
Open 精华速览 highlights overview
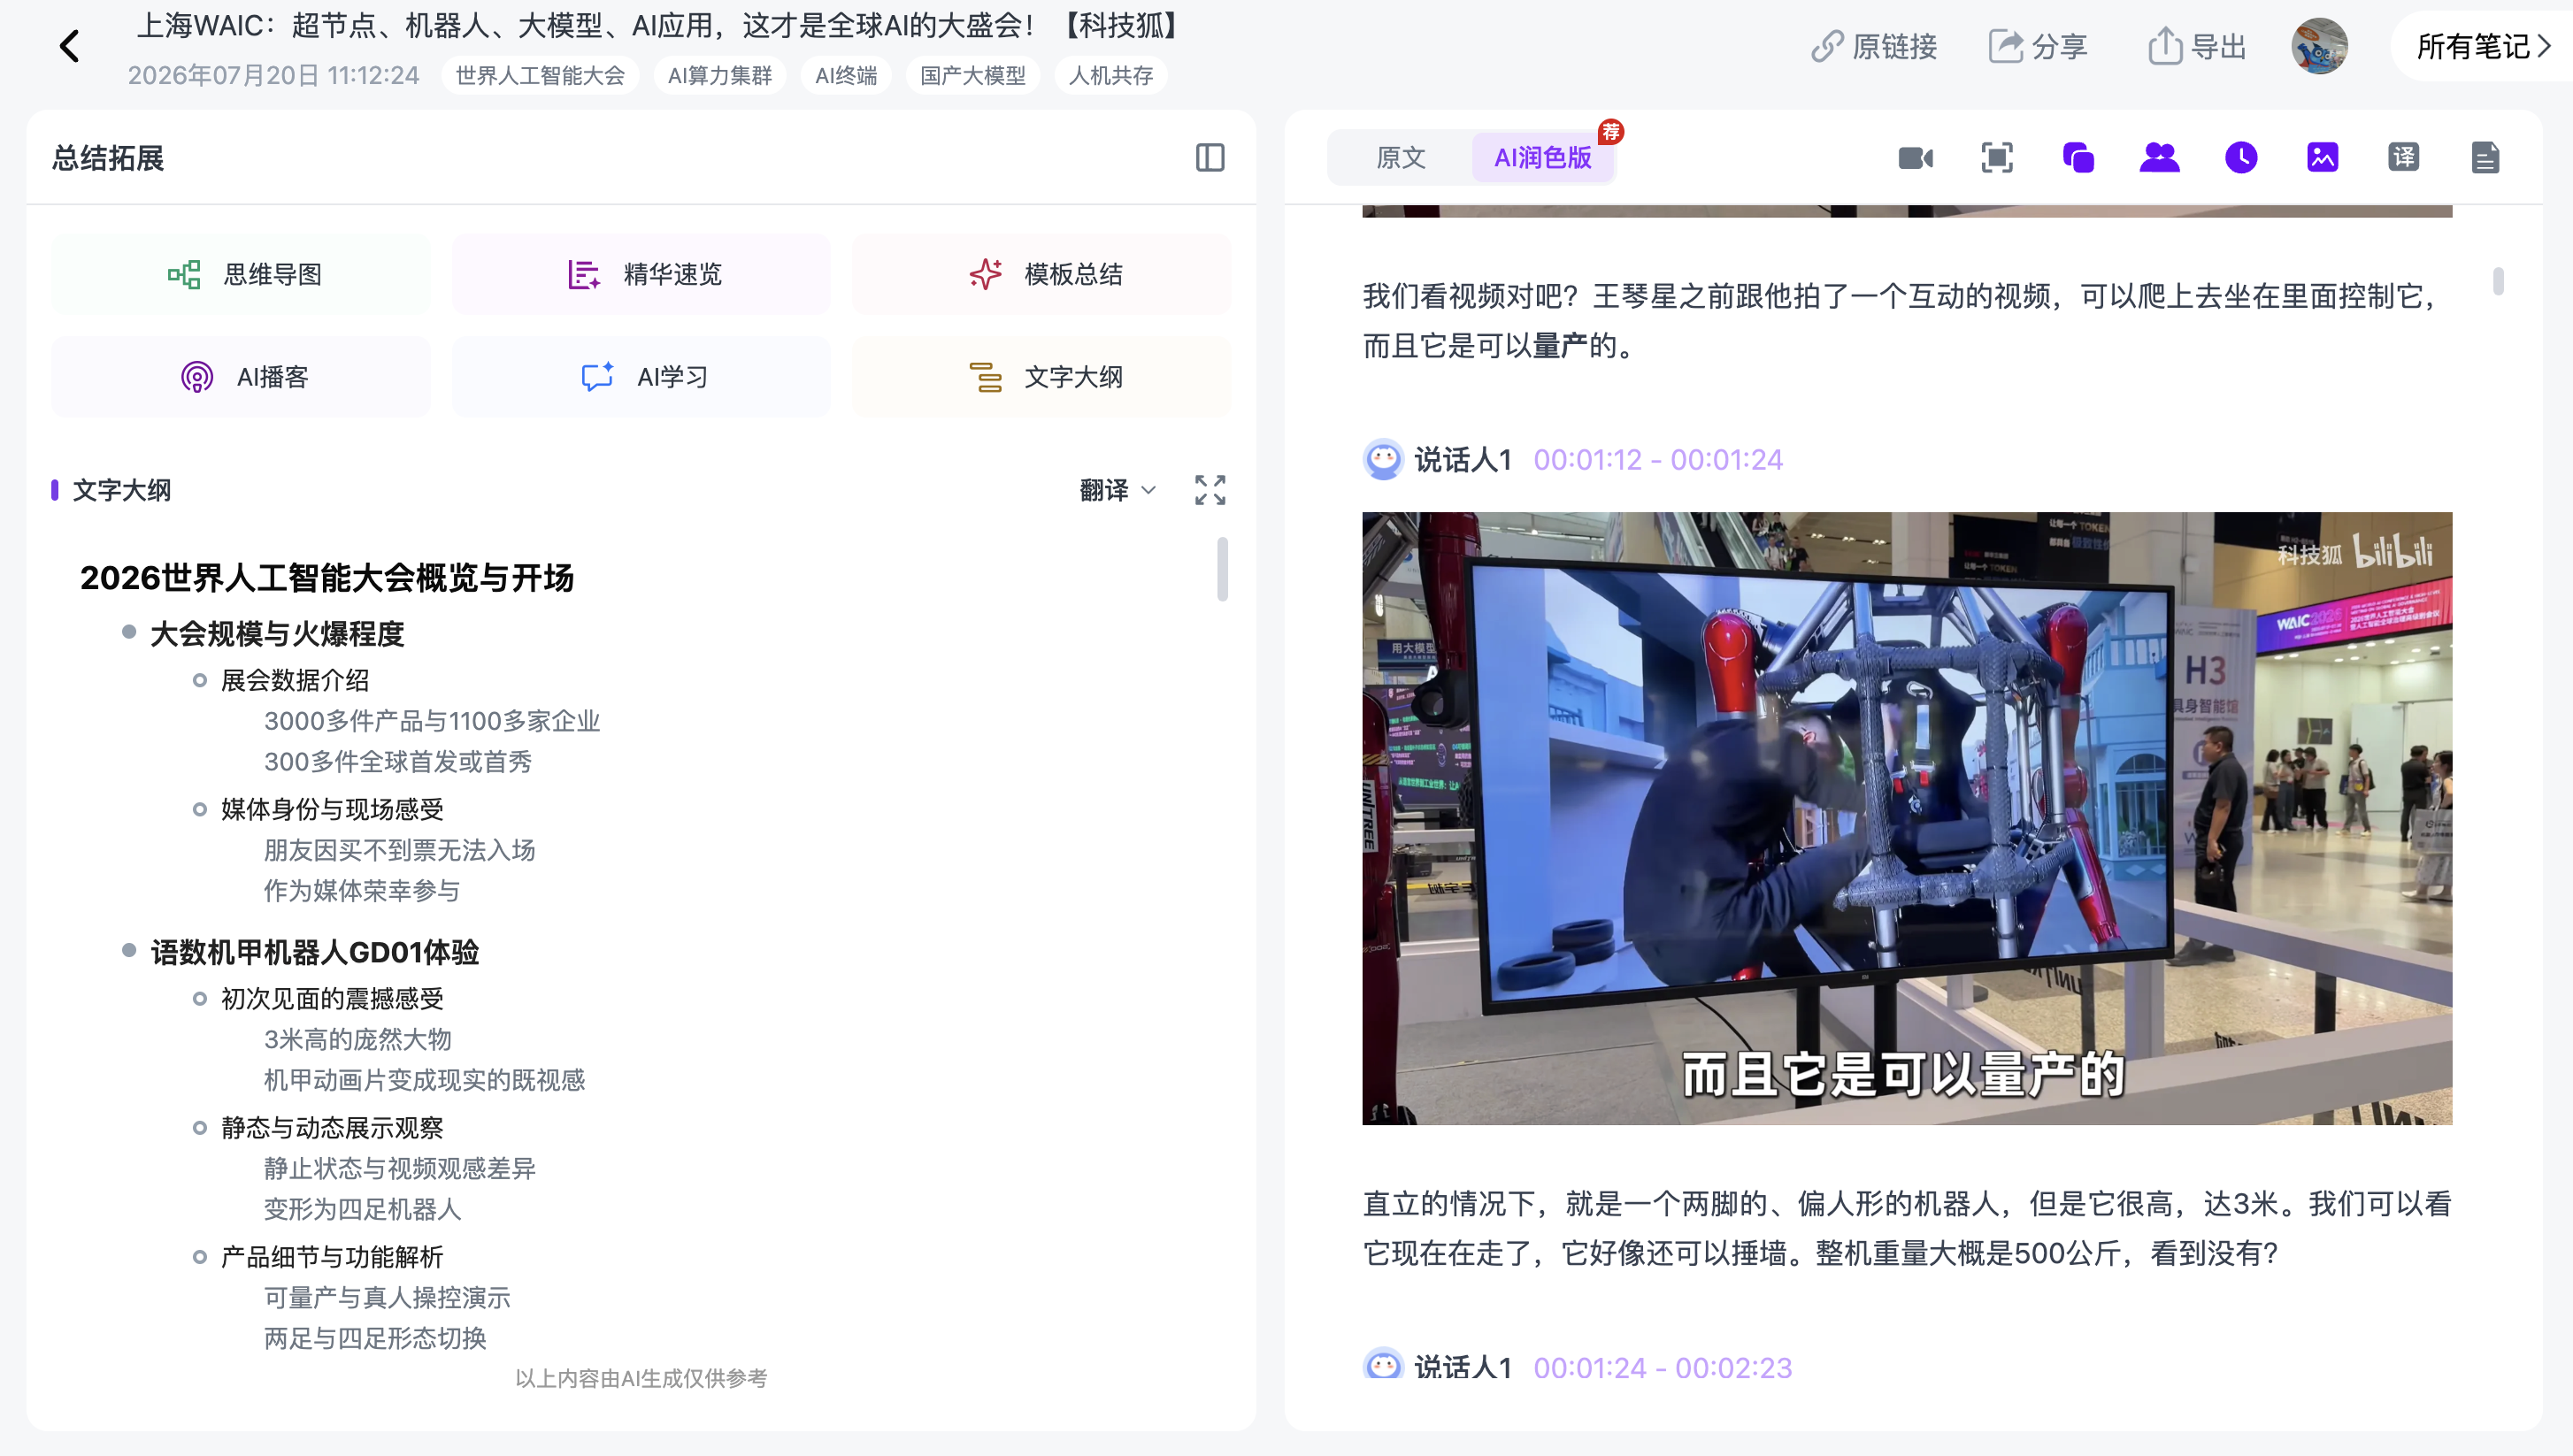pyautogui.click(x=641, y=274)
